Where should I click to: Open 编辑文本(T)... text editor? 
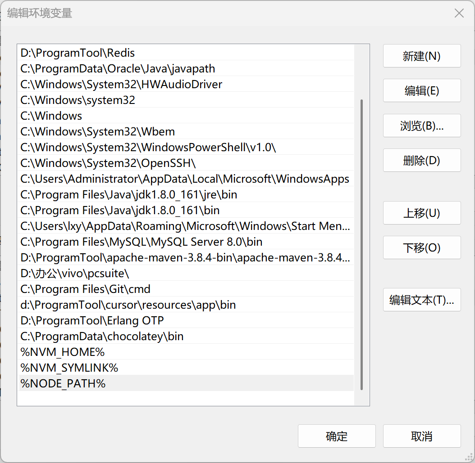pos(422,300)
